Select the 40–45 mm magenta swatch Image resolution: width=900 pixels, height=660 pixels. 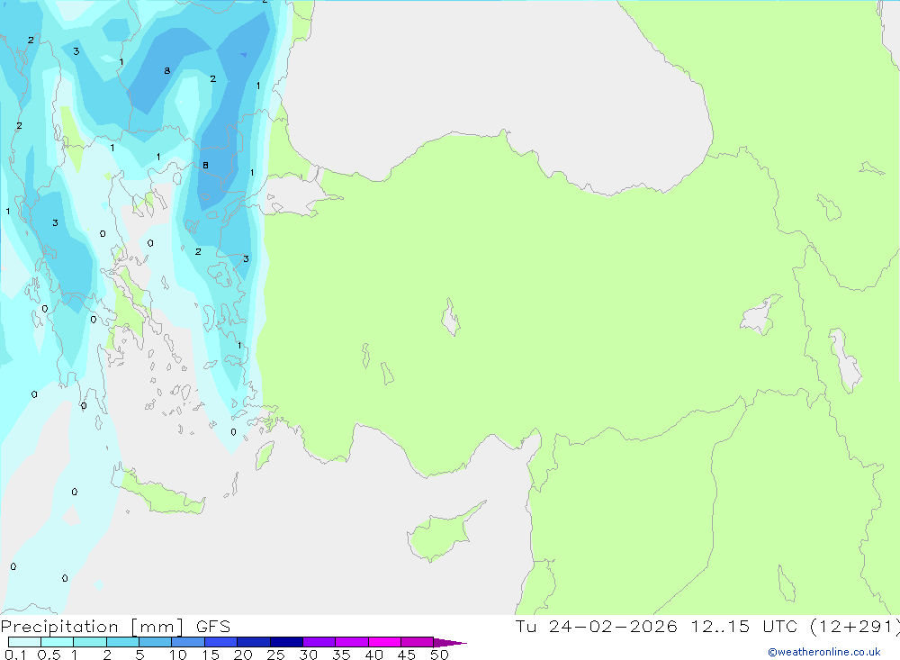point(384,642)
